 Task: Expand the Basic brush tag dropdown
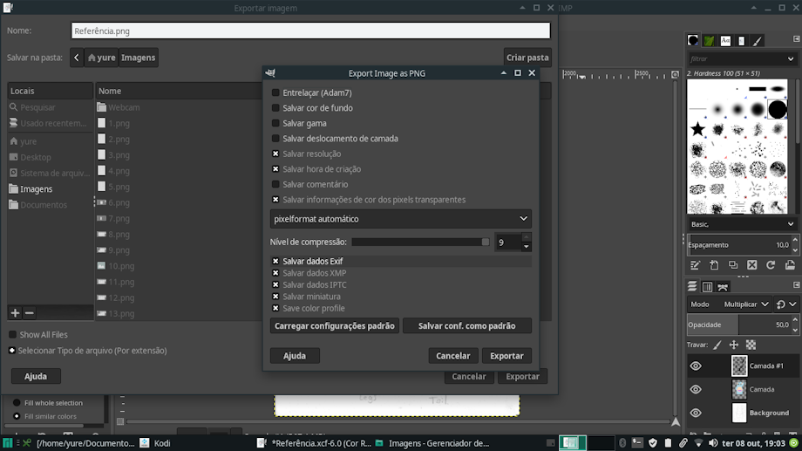[742, 224]
